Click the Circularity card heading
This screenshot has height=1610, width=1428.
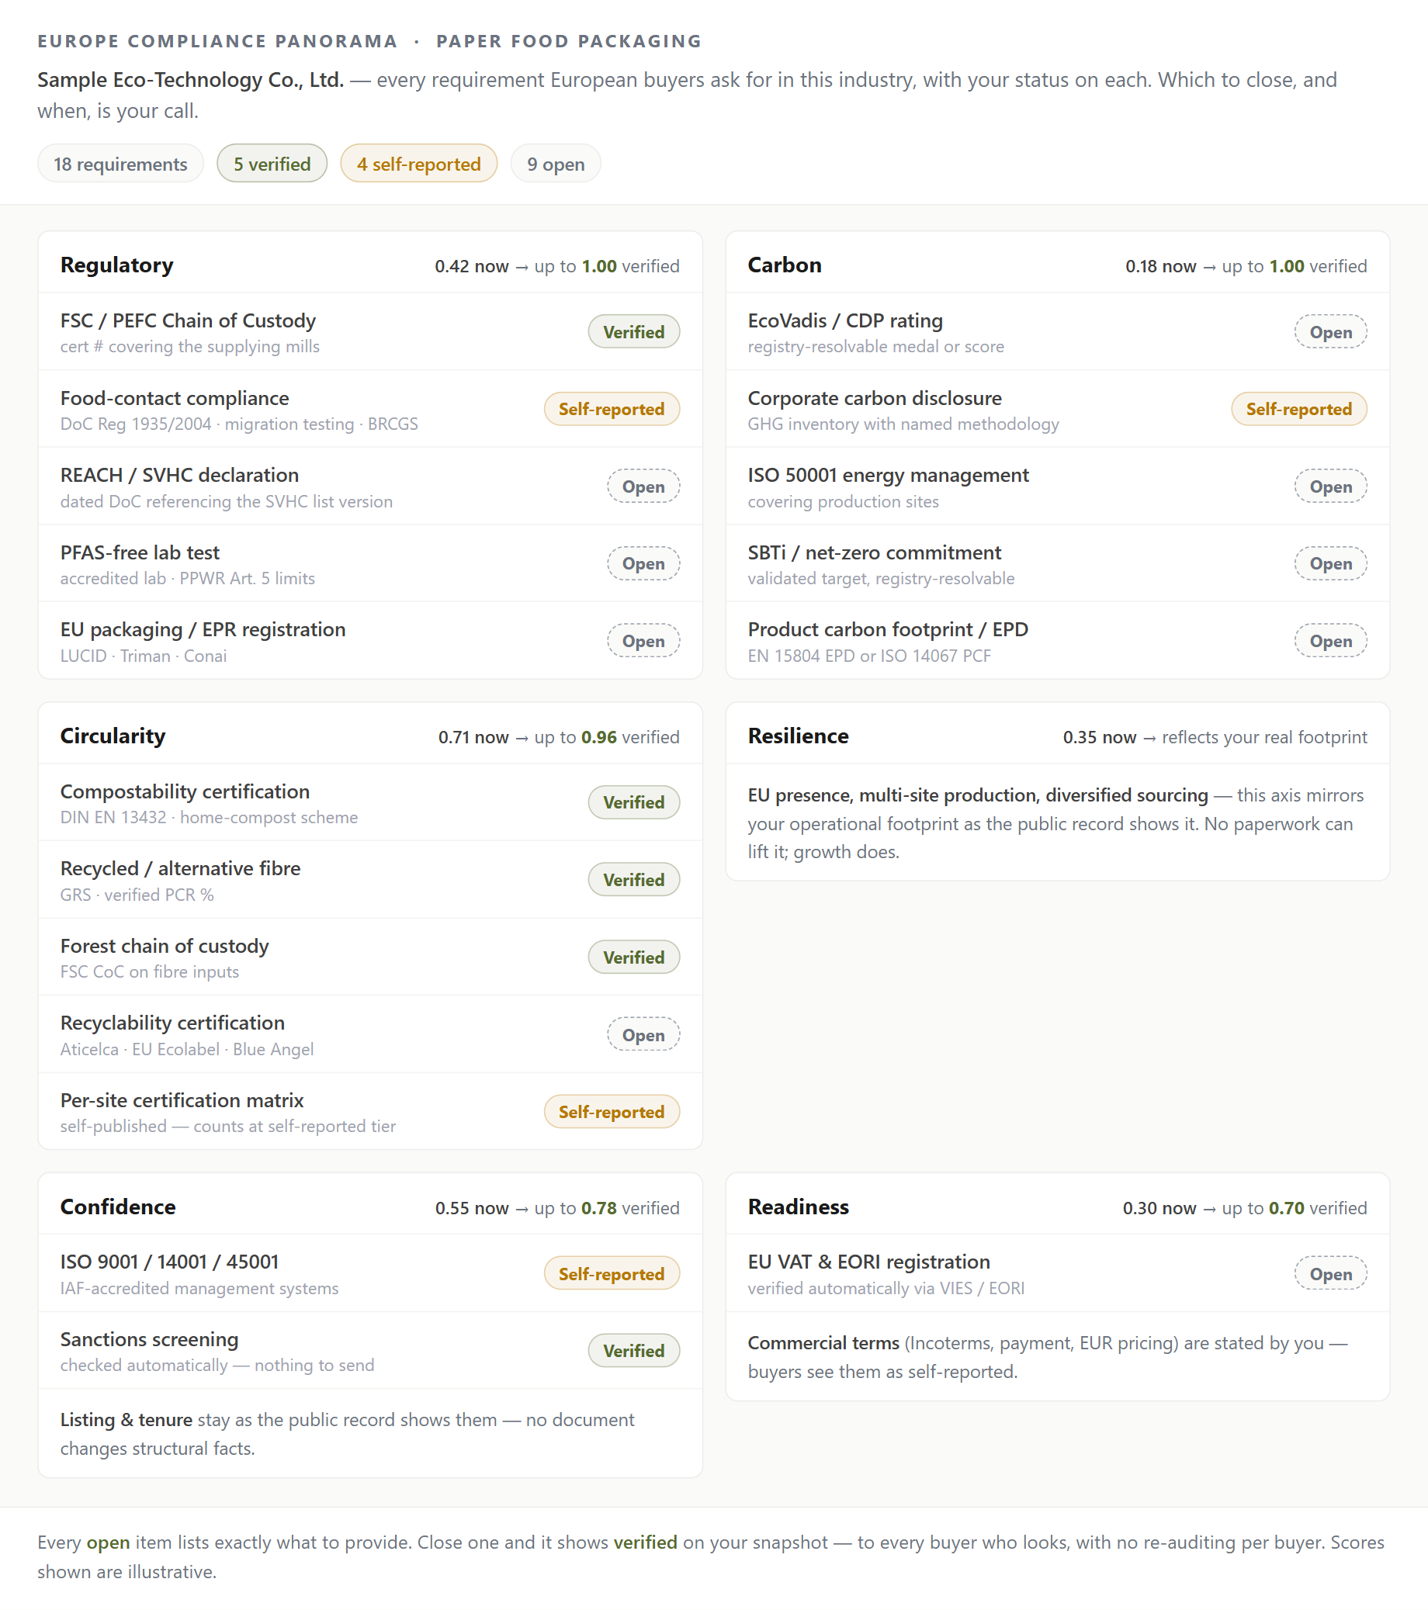pos(113,736)
